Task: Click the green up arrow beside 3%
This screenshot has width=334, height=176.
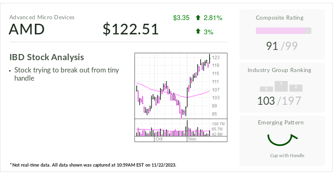Action: 198,31
